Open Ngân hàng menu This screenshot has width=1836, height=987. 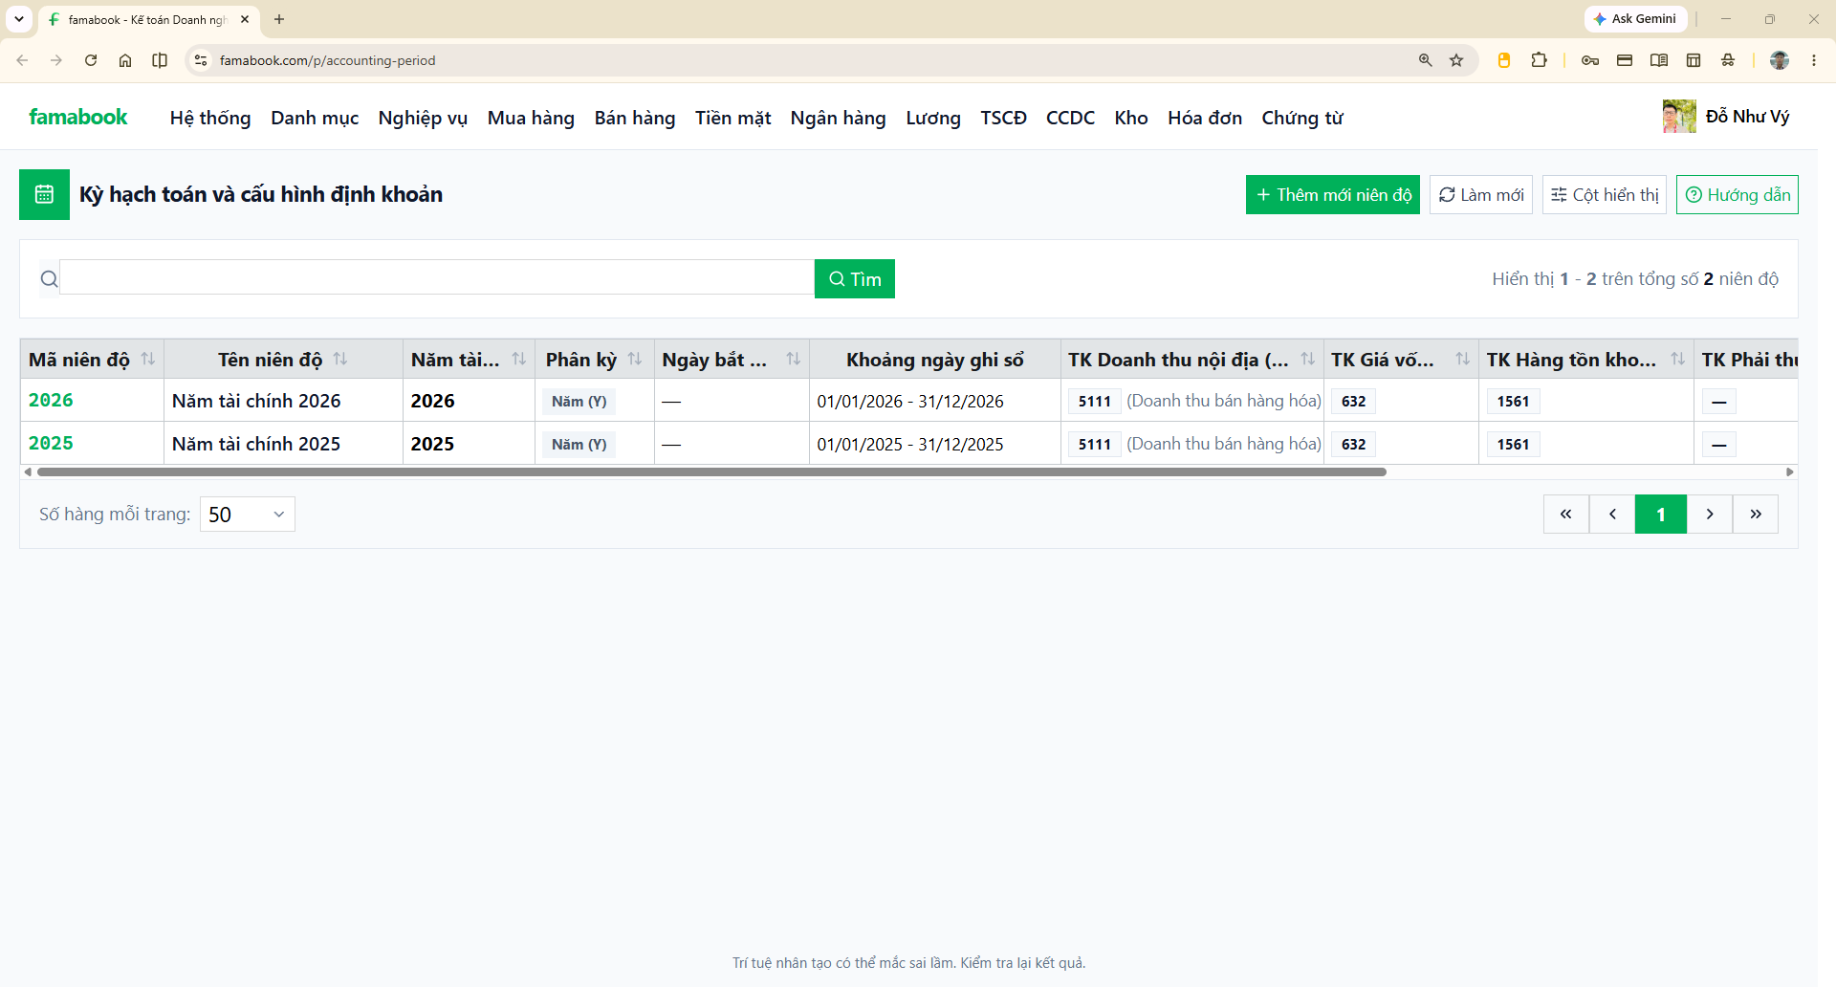tap(838, 118)
